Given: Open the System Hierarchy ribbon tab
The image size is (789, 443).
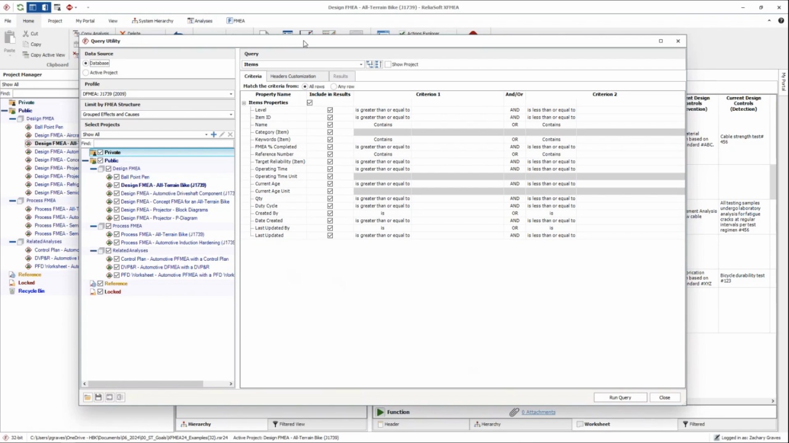Looking at the screenshot, I should (x=152, y=21).
